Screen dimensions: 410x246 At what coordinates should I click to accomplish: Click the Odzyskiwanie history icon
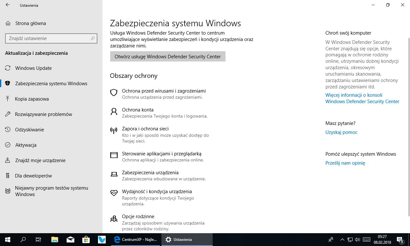[8, 130]
